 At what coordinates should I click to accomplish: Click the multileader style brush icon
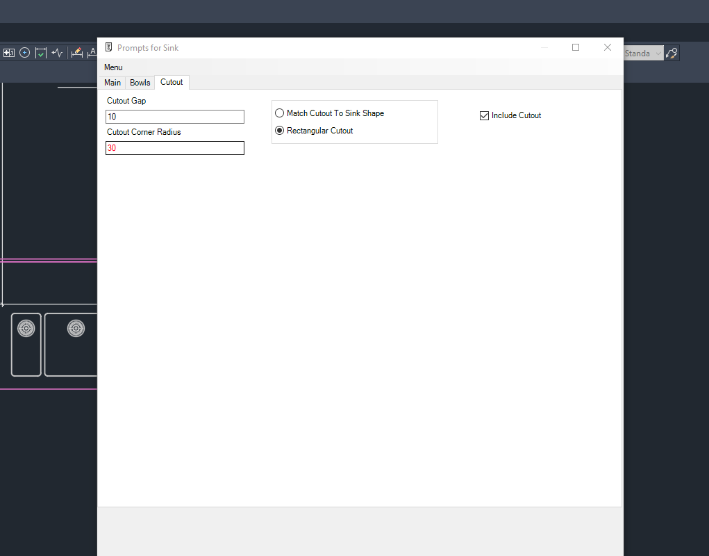(672, 54)
